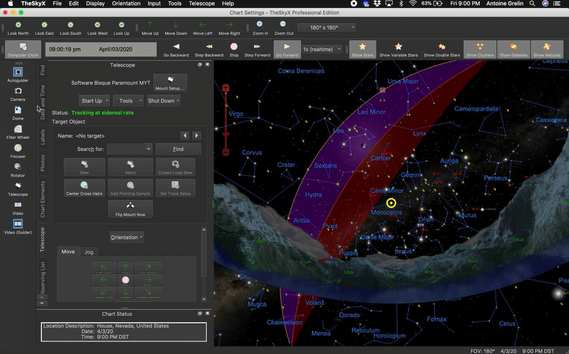This screenshot has height=354, width=569.
Task: Open the Telescope menu in the menu bar
Action: [201, 3]
